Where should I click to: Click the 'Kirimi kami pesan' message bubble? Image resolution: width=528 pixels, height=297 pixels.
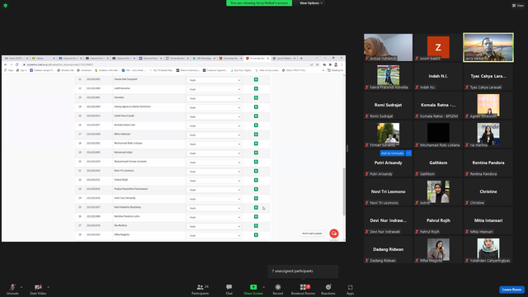pos(312,233)
